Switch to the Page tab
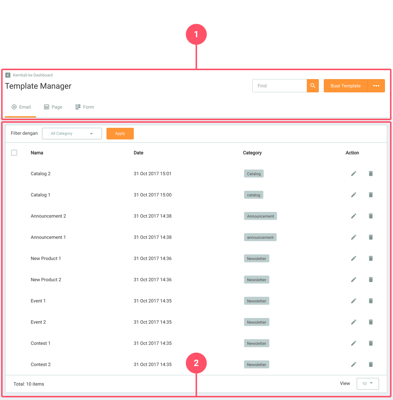 [53, 107]
